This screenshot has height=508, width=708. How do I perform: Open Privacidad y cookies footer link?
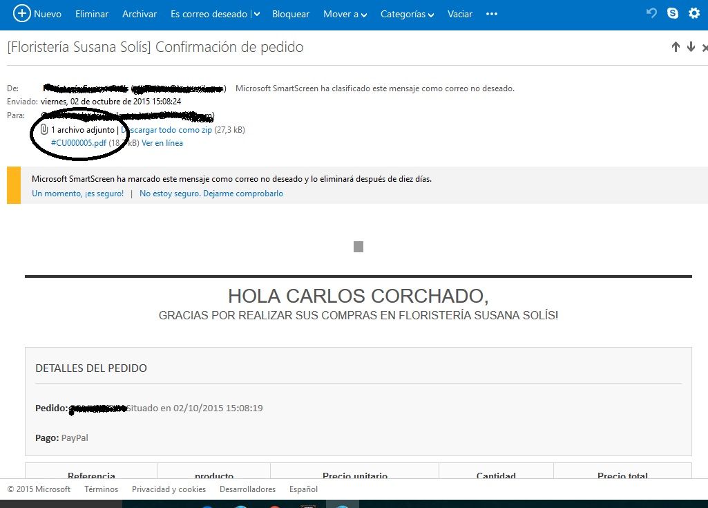[x=169, y=489]
